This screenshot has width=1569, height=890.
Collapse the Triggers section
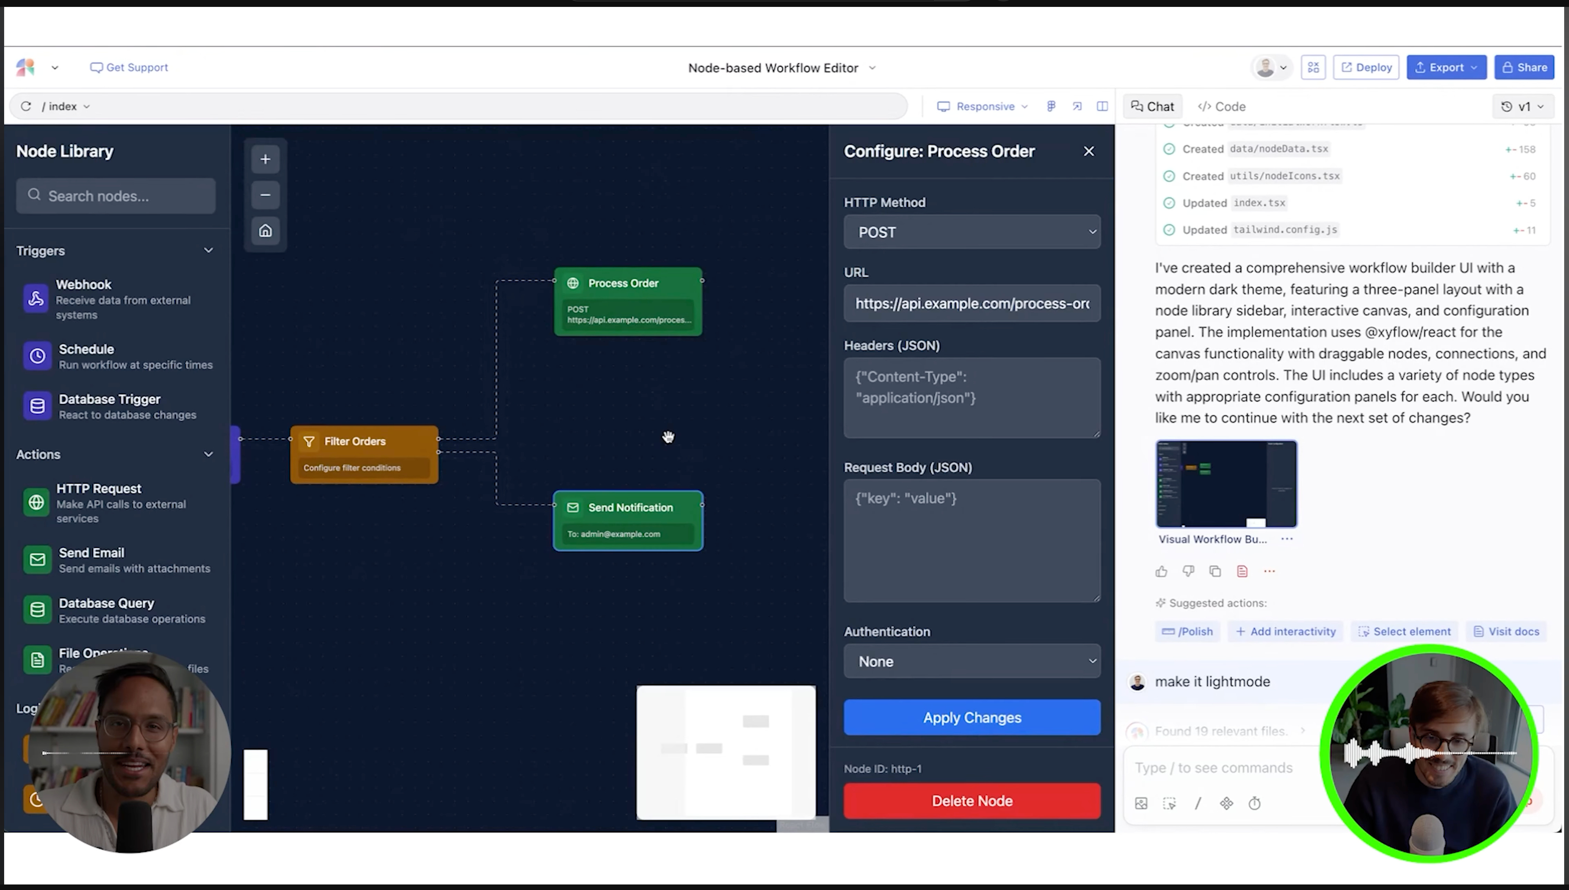208,250
